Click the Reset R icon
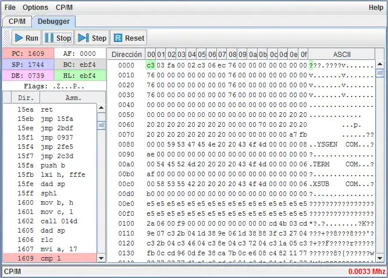This screenshot has width=388, height=278. coord(118,38)
